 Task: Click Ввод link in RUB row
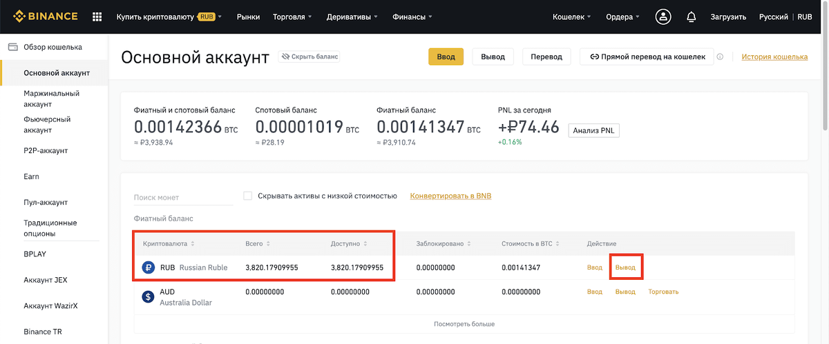(595, 267)
